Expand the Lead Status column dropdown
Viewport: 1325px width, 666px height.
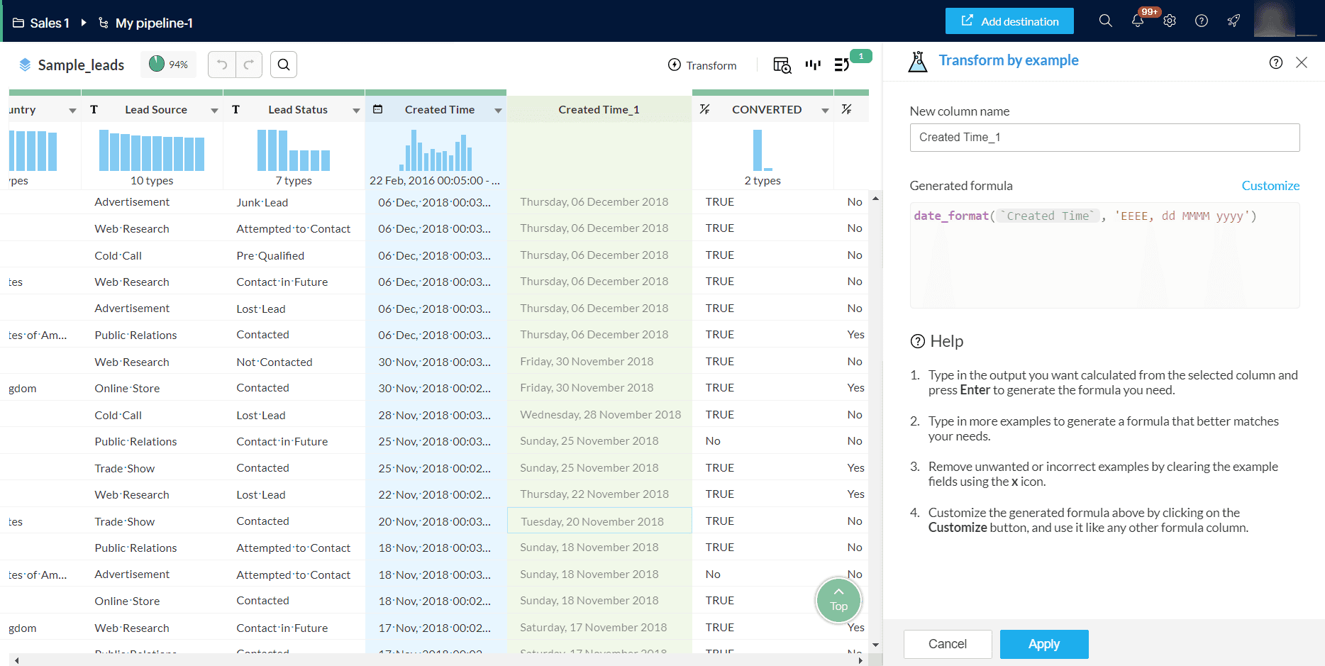point(356,111)
